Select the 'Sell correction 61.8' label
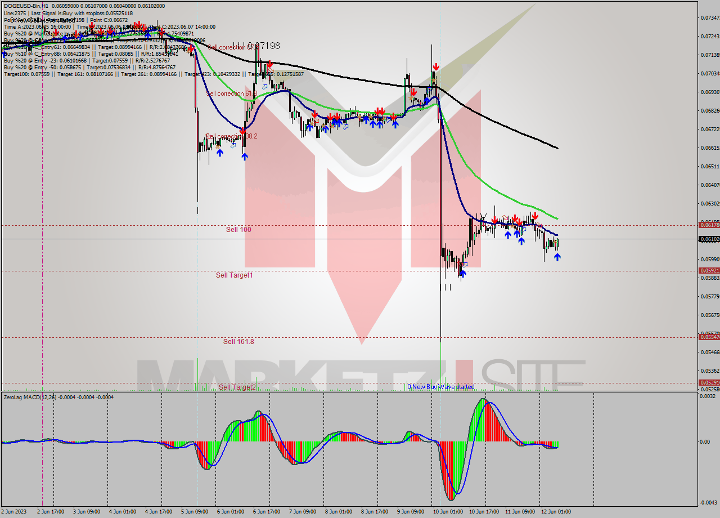720x518 pixels. (x=232, y=93)
